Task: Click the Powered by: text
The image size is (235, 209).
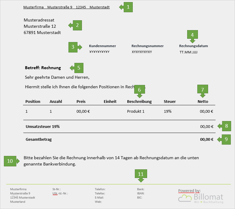Action: click(x=189, y=191)
